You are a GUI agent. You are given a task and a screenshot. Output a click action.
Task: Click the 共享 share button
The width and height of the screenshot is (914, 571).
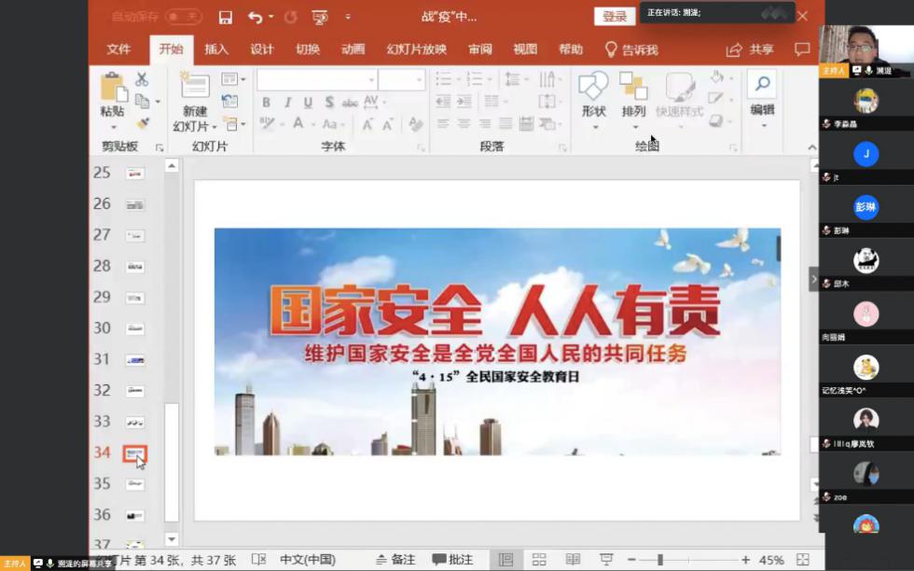[x=750, y=49]
